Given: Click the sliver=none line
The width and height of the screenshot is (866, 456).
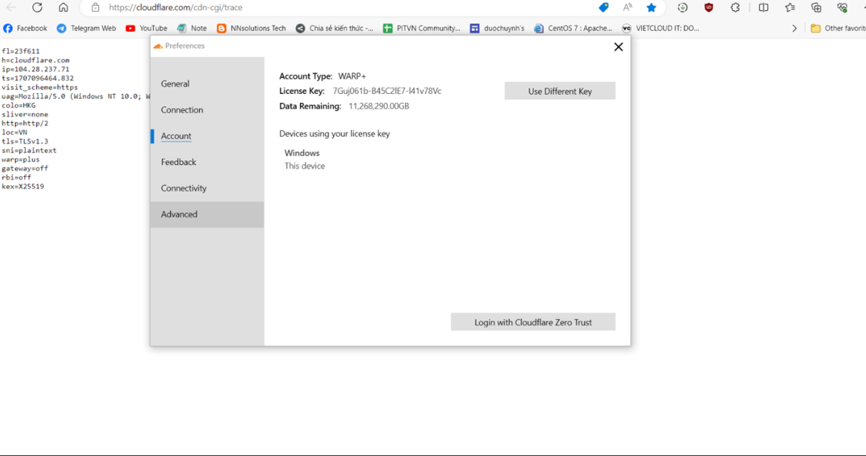Looking at the screenshot, I should coord(25,115).
